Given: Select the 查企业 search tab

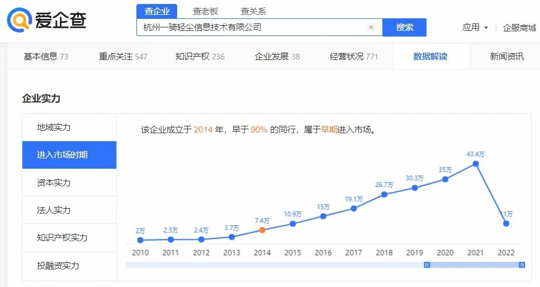Looking at the screenshot, I should click(x=157, y=11).
